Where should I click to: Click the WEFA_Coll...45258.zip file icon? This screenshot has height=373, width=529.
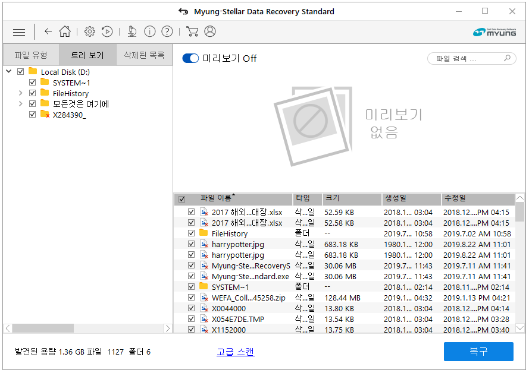[x=204, y=298]
